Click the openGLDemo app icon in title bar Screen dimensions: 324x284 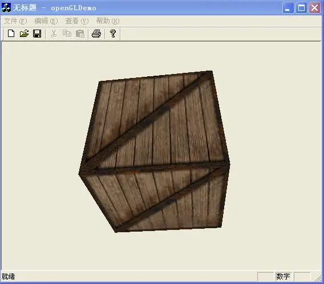pos(6,7)
